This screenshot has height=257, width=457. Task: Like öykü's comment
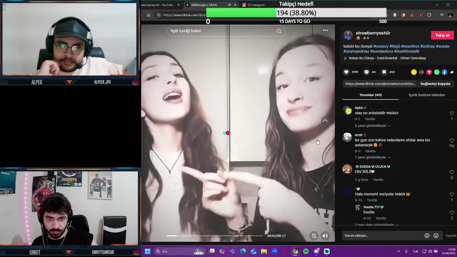point(452,114)
